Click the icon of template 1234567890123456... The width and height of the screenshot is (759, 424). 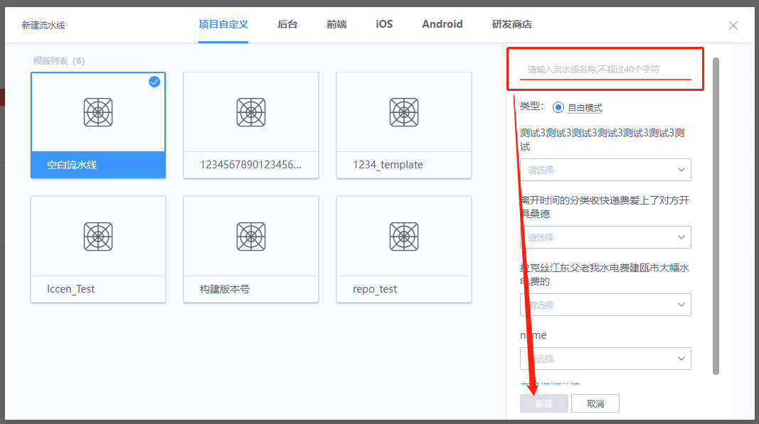click(x=251, y=112)
